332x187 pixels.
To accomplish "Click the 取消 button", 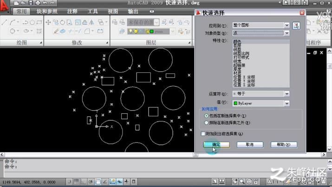I will [x=250, y=145].
